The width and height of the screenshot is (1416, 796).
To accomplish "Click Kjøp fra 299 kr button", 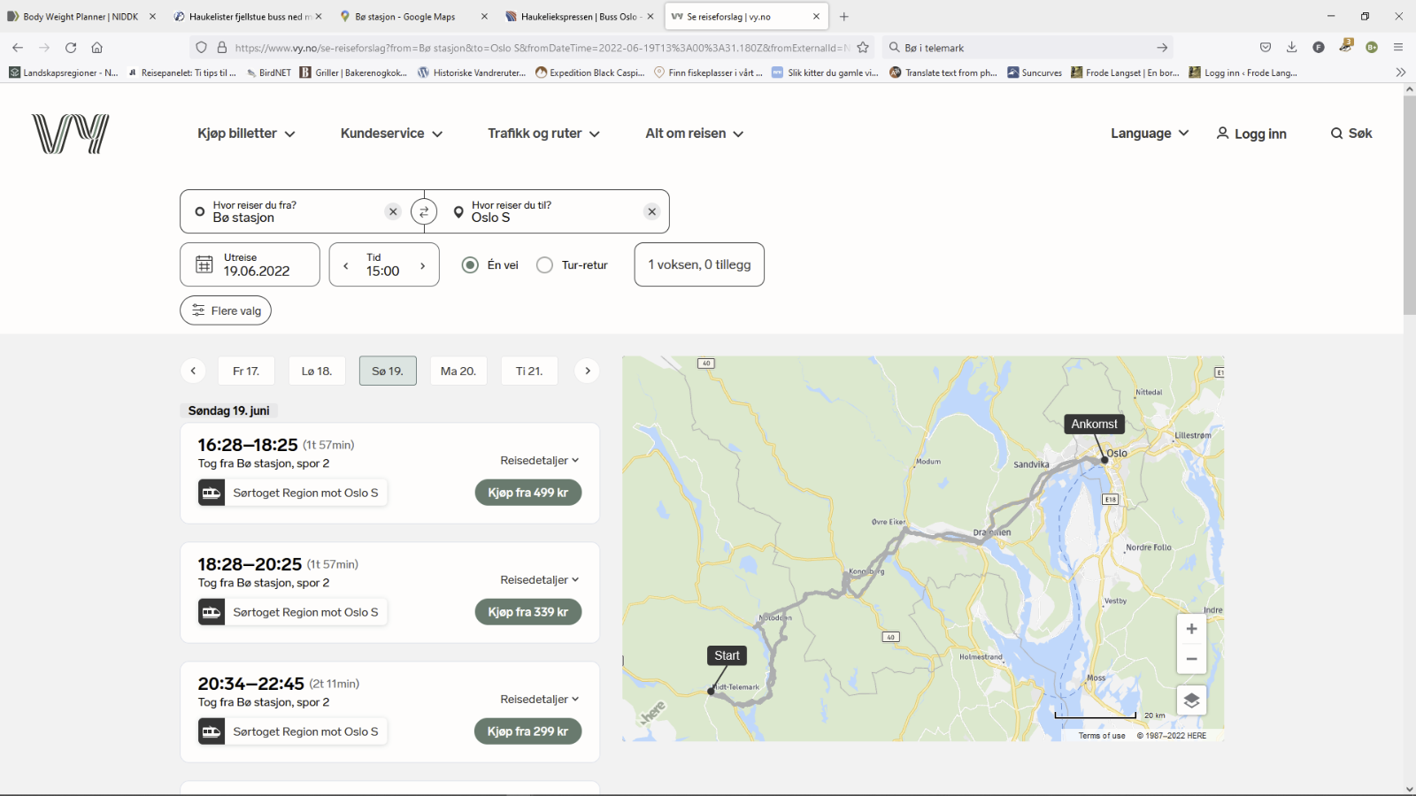I will [x=527, y=731].
